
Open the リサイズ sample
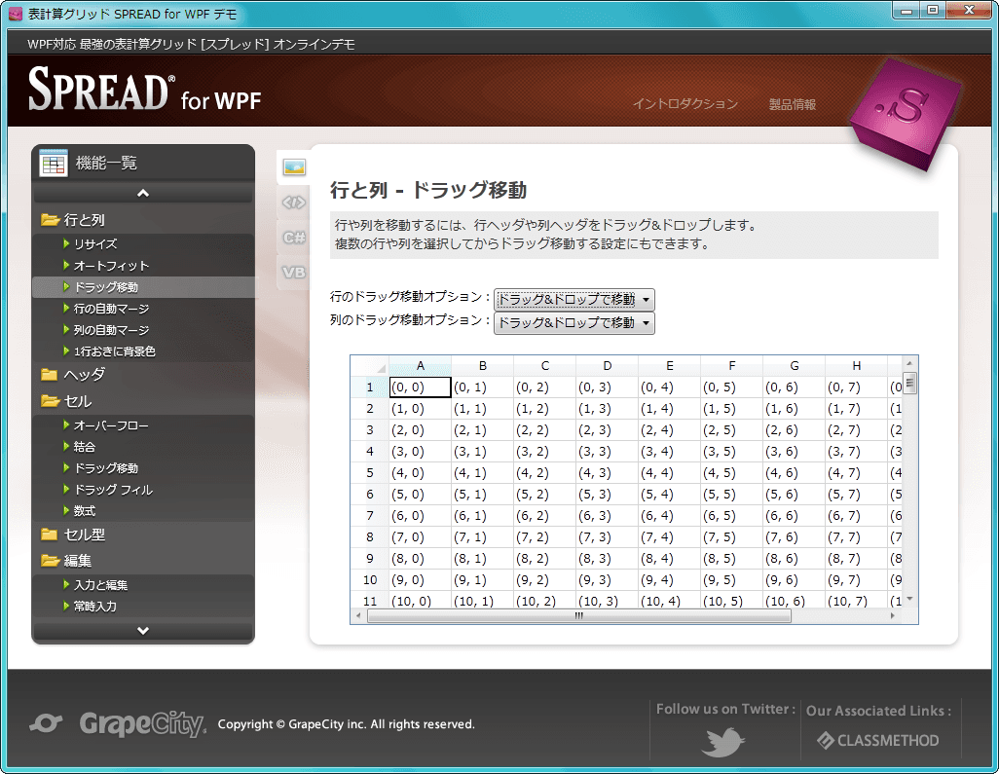click(x=94, y=244)
